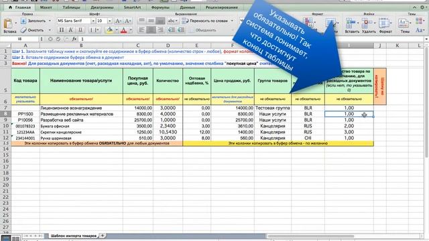Apply the red font color A
Image resolution: width=429 pixels, height=241 pixels.
123,30
